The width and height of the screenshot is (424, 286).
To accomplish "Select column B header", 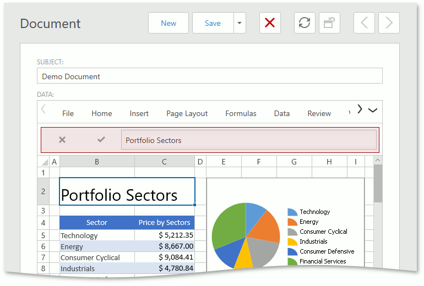I will click(x=97, y=162).
